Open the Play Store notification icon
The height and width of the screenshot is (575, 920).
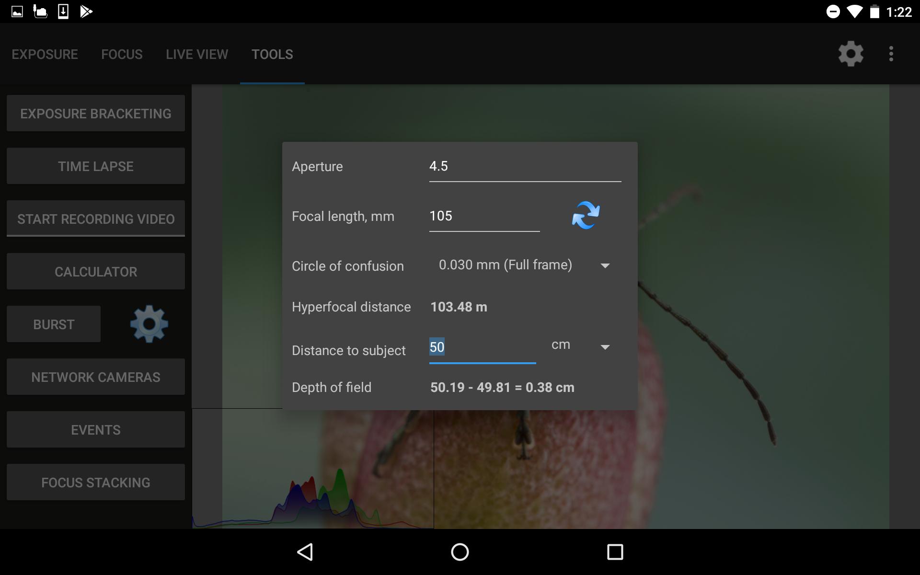click(86, 11)
